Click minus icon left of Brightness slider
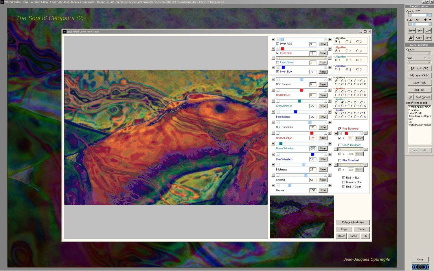 coord(273,165)
